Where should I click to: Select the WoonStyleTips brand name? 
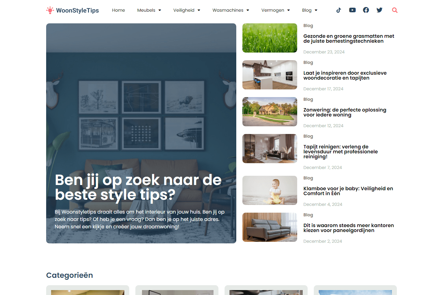pyautogui.click(x=77, y=10)
